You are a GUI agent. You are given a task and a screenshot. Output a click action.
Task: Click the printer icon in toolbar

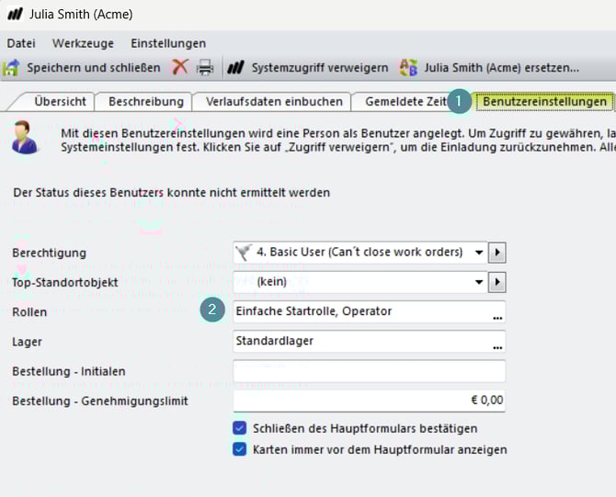coord(205,68)
